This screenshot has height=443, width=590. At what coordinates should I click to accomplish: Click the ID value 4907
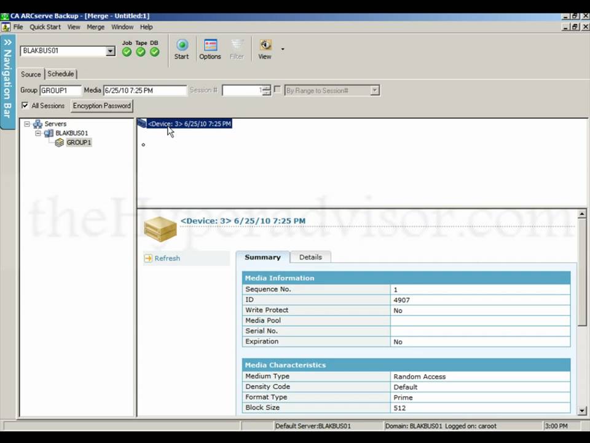click(401, 300)
